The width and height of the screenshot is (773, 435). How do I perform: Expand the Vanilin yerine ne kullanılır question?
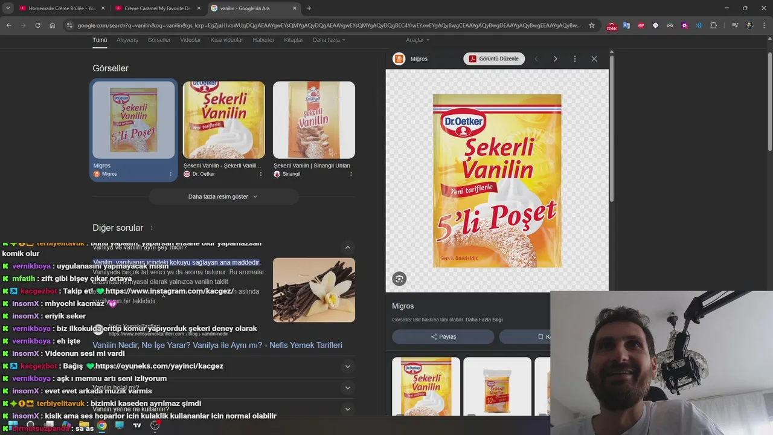coord(348,409)
